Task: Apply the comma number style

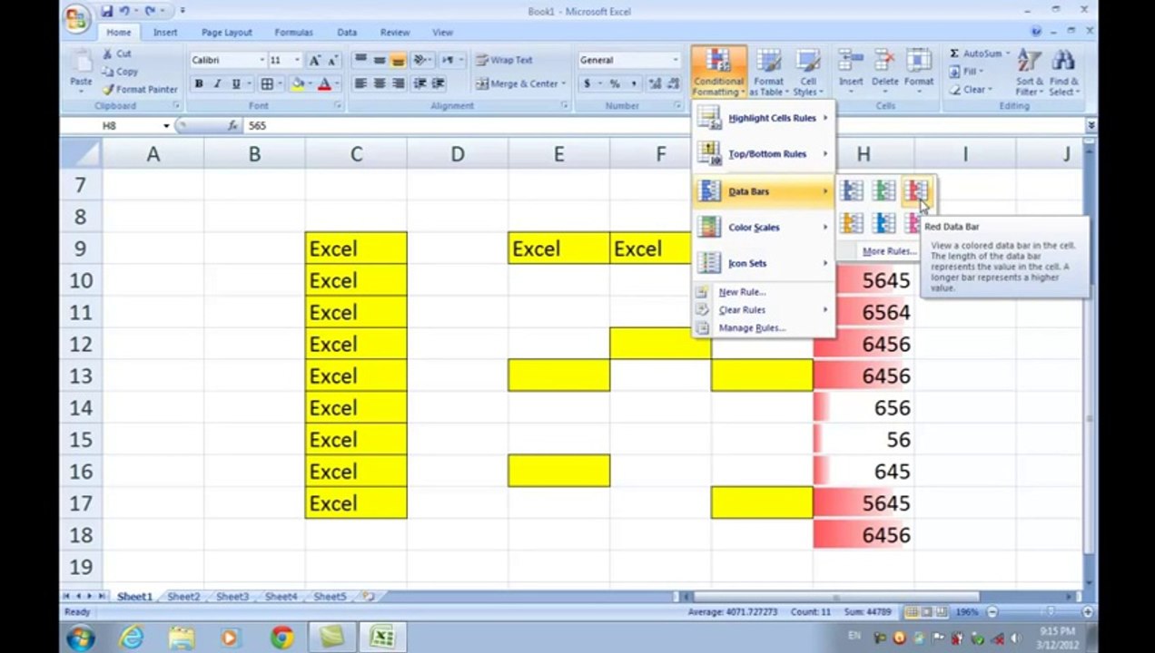Action: (x=633, y=83)
